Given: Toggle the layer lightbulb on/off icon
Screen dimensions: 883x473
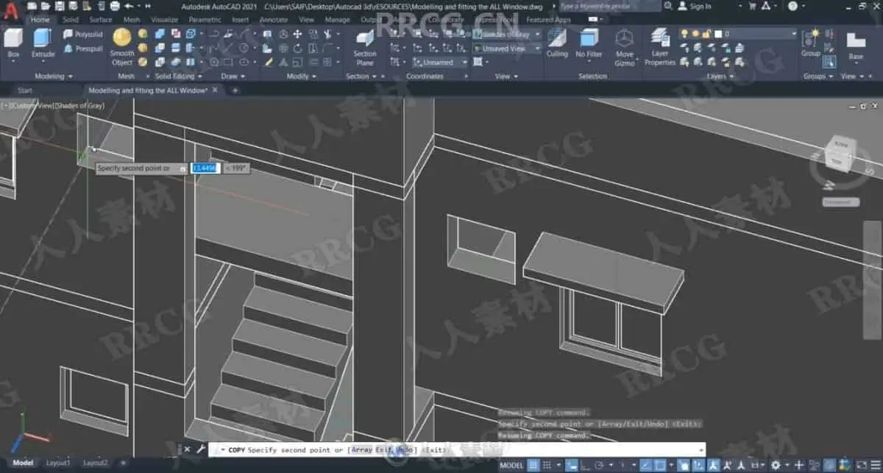Looking at the screenshot, I should 684,35.
